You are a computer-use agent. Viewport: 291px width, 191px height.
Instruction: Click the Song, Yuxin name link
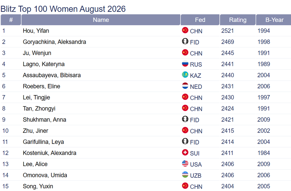(38, 186)
